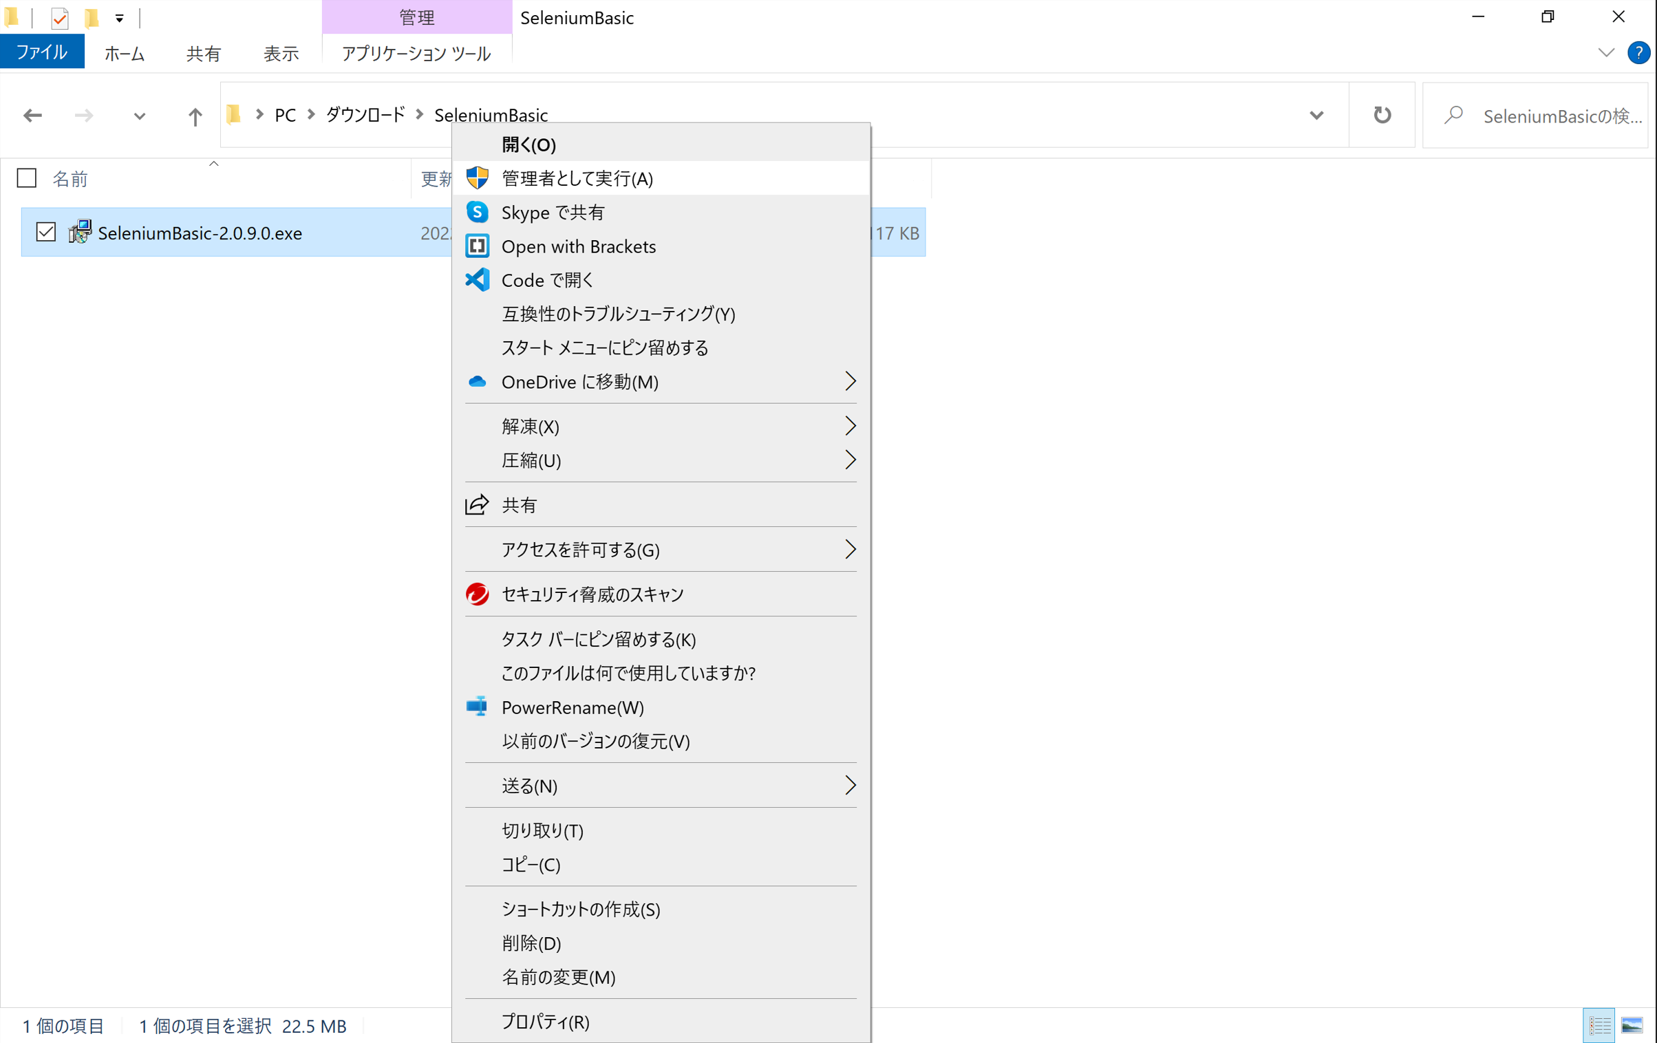Click the properties icon in quick access toolbar
Image resolution: width=1657 pixels, height=1043 pixels.
point(60,18)
